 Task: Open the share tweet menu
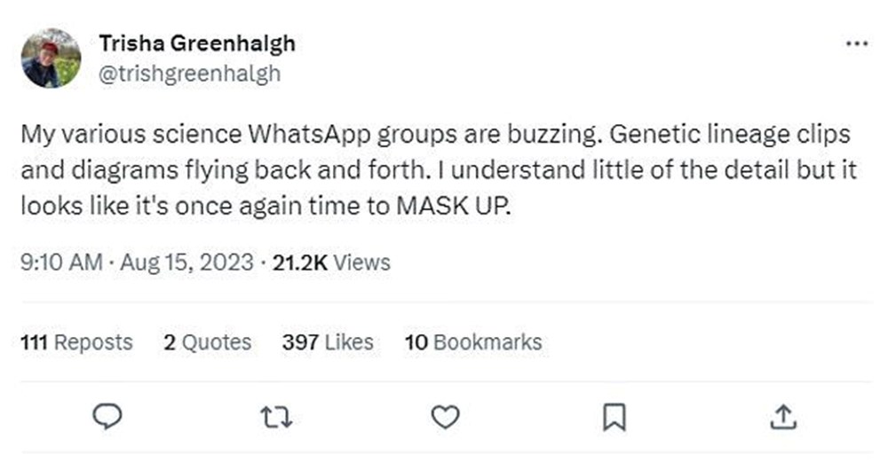[782, 415]
